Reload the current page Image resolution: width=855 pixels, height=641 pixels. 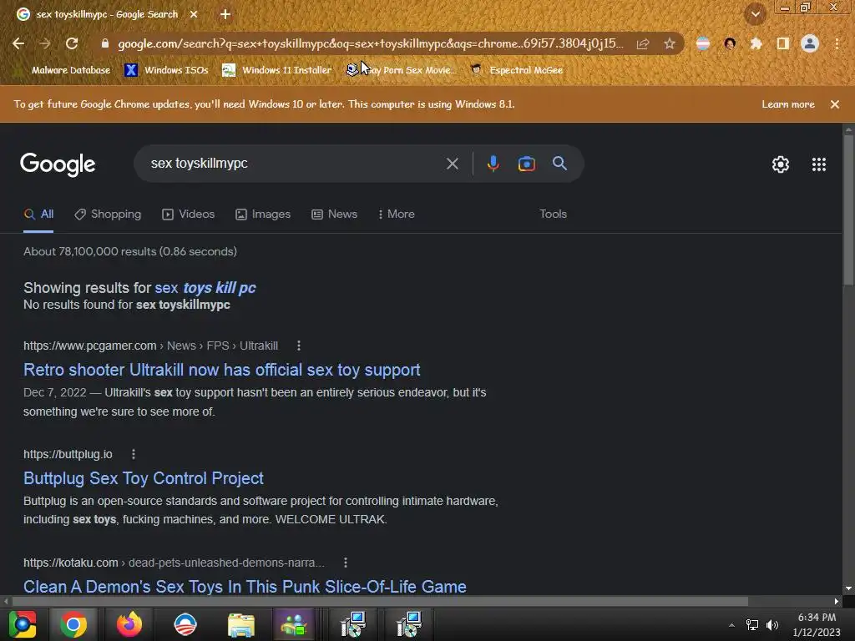tap(72, 43)
